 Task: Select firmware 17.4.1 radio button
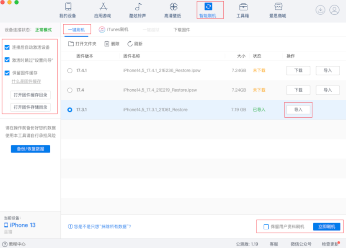(x=70, y=70)
